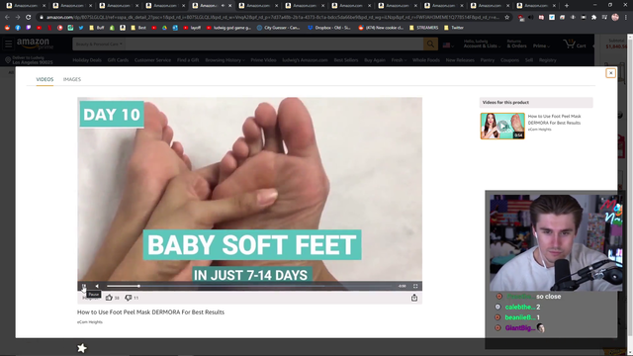Open the STREAMERS bookmarks folder

coord(423,28)
